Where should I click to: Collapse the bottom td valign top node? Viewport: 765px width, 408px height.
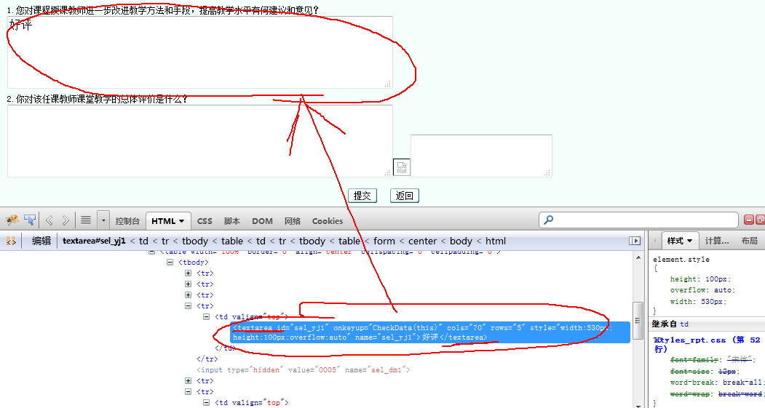point(207,403)
